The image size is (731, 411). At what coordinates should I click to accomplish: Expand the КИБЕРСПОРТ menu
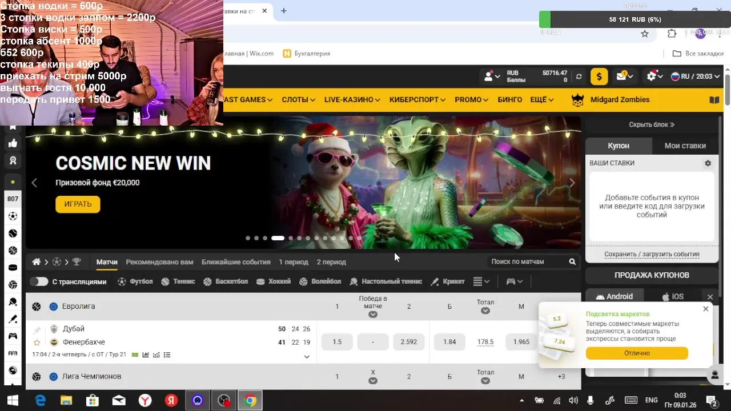tap(417, 100)
